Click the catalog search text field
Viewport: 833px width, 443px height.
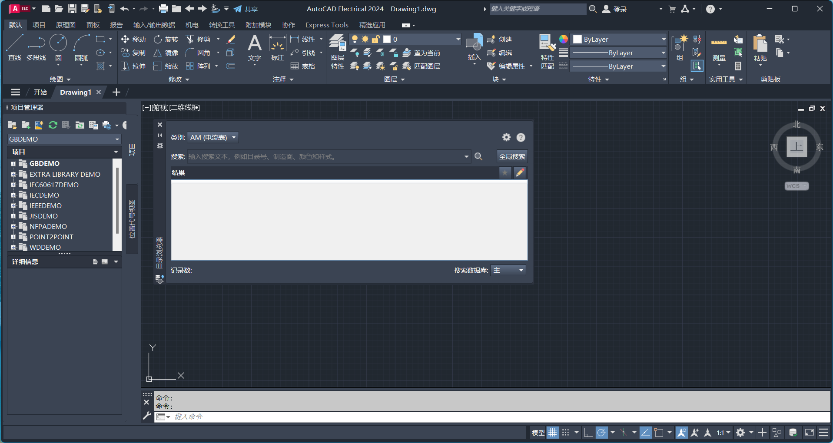tap(325, 157)
